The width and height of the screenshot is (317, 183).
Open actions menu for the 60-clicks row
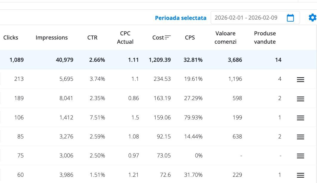point(300,175)
